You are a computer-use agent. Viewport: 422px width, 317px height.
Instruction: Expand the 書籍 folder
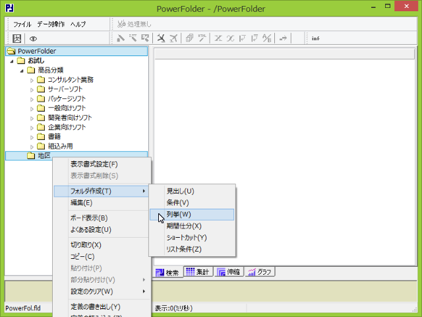32,137
